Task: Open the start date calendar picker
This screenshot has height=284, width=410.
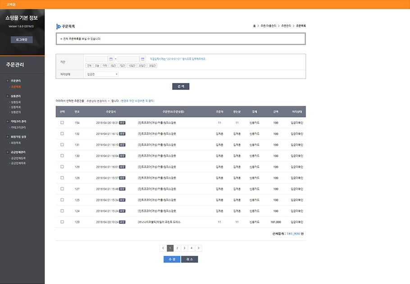Action: pos(111,59)
